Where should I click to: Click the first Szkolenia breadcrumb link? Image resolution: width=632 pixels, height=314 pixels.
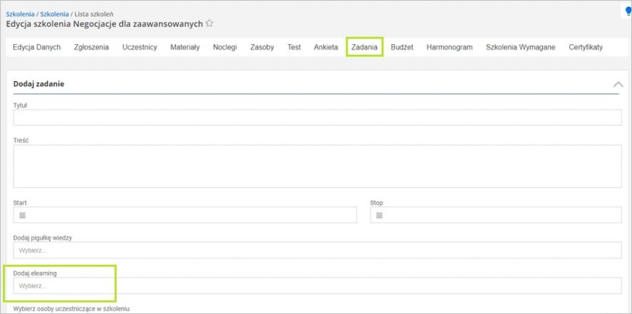pyautogui.click(x=20, y=14)
